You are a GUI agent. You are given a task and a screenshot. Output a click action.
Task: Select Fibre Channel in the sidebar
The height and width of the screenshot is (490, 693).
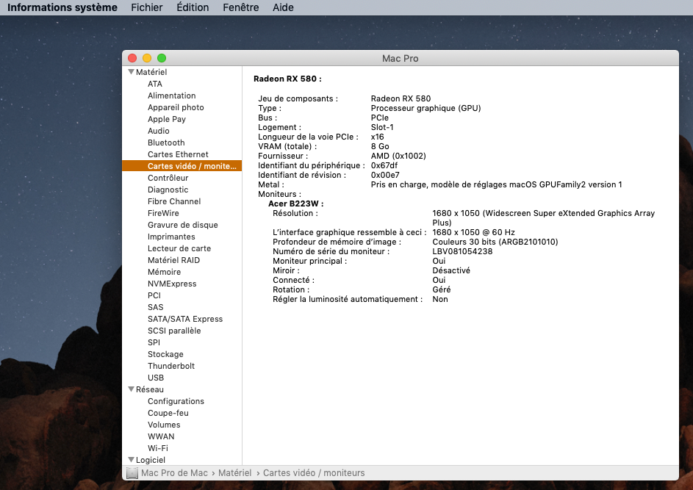[x=174, y=201]
